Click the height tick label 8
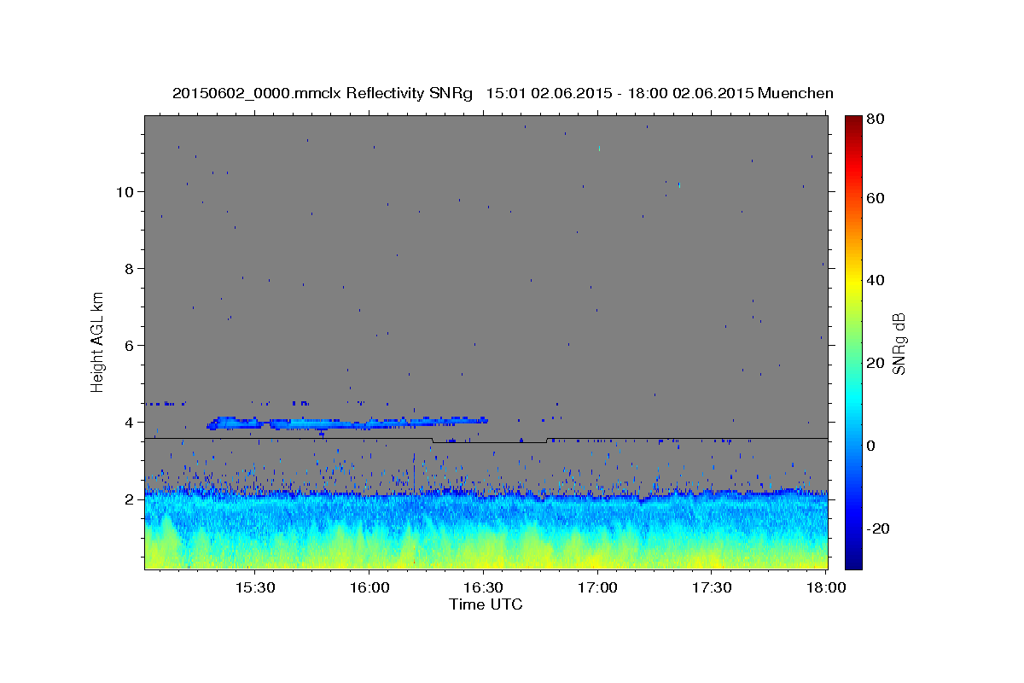The height and width of the screenshot is (683, 1024). (x=129, y=268)
